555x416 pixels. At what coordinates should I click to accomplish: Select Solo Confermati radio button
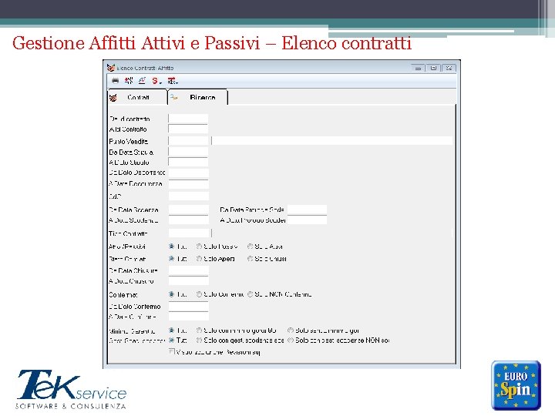point(200,294)
